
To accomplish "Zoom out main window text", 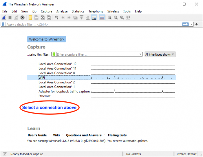I will point(116,18).
